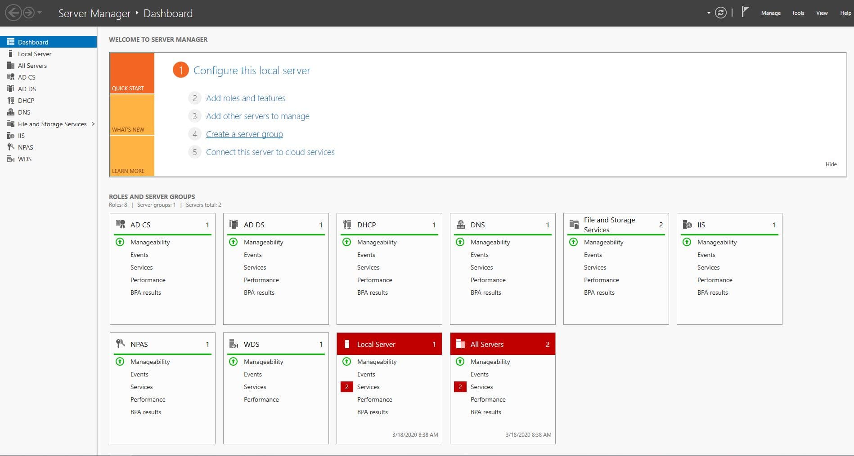Click the WDS tile header icon
The image size is (854, 456).
pos(234,344)
